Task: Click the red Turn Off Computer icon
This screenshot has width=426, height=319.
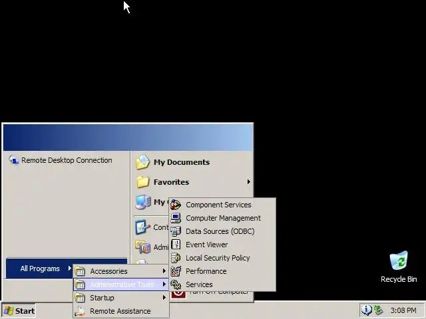Action: click(178, 294)
